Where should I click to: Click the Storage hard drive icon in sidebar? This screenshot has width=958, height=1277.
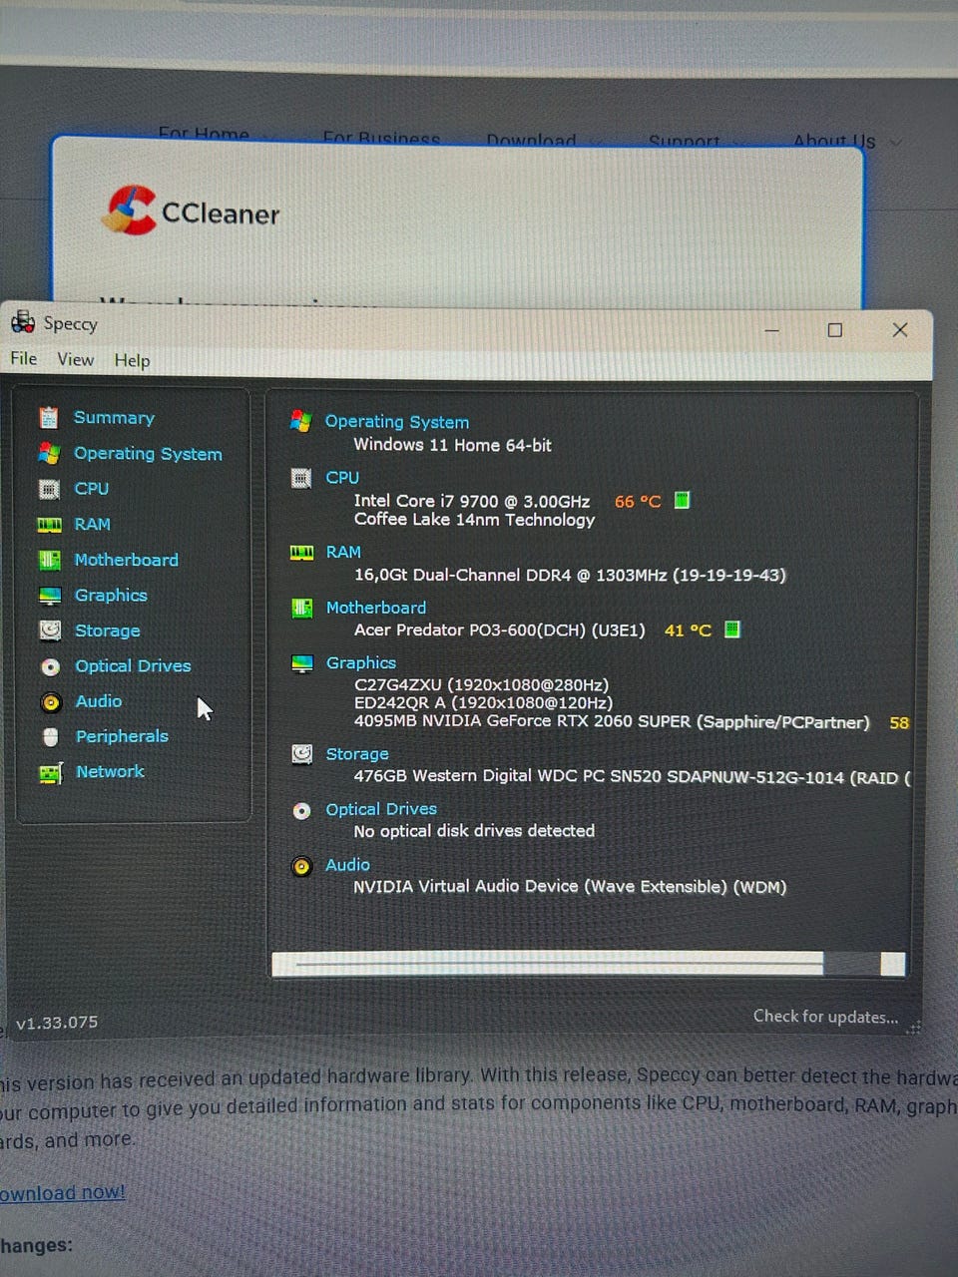coord(50,631)
